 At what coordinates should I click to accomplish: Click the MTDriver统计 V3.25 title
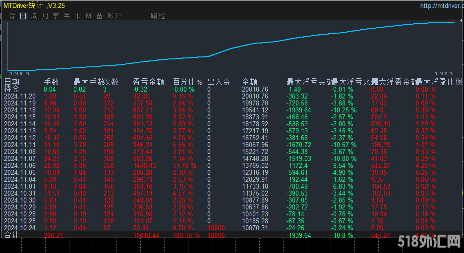(x=34, y=5)
